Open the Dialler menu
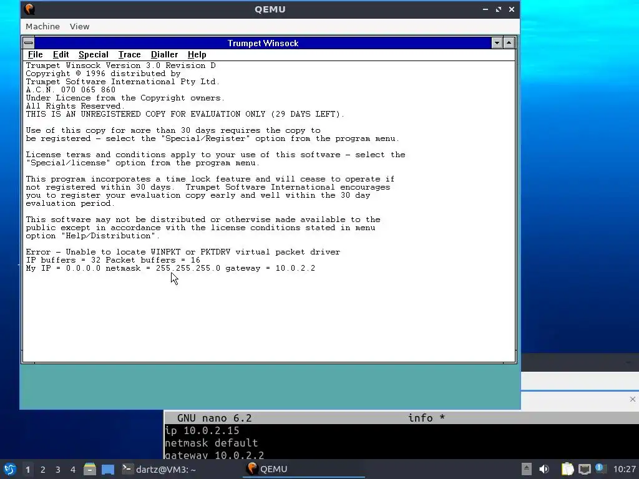Screen dimensions: 639x479 164,55
